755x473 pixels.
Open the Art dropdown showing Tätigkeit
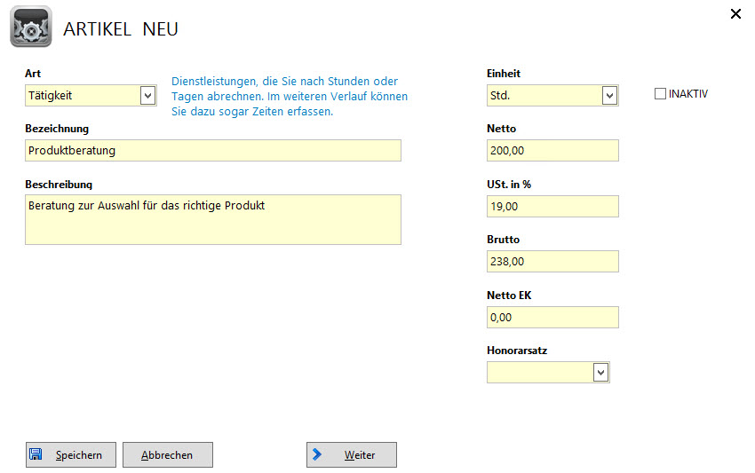pyautogui.click(x=147, y=95)
